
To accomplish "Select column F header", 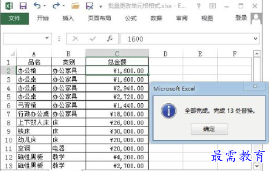I will click(x=234, y=54).
